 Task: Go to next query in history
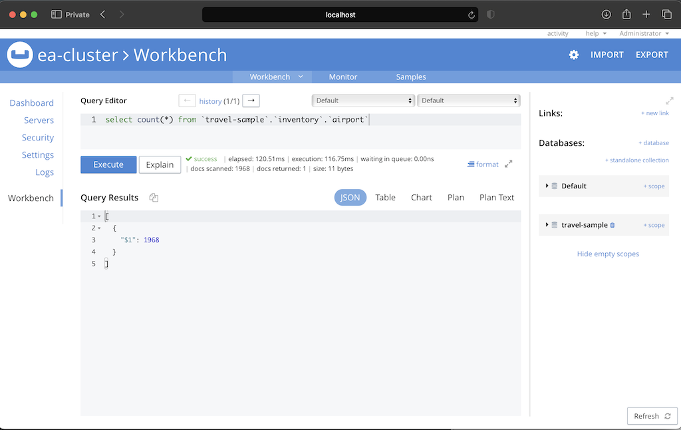(x=251, y=101)
